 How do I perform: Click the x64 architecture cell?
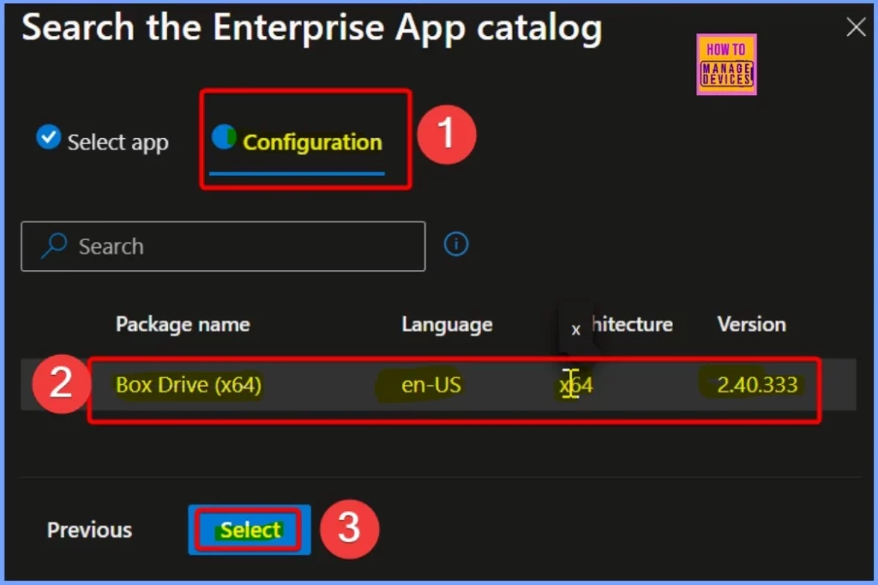pyautogui.click(x=575, y=385)
